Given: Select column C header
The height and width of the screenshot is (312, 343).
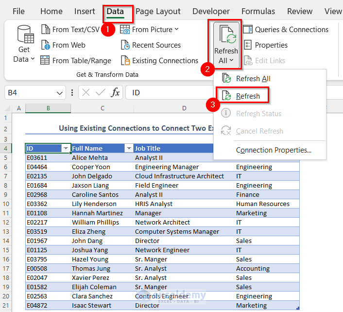Looking at the screenshot, I should coord(102,108).
